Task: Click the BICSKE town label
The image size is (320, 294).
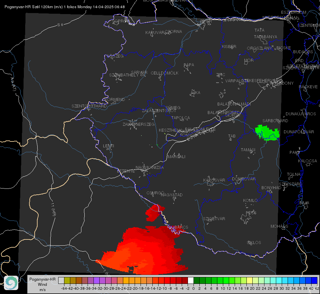Action: [x=284, y=48]
